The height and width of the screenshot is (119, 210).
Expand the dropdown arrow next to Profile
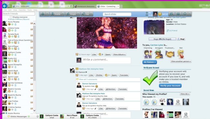click(x=63, y=14)
